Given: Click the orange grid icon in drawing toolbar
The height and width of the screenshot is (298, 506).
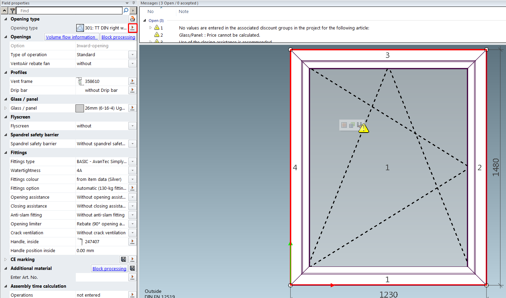Looking at the screenshot, I should [344, 125].
